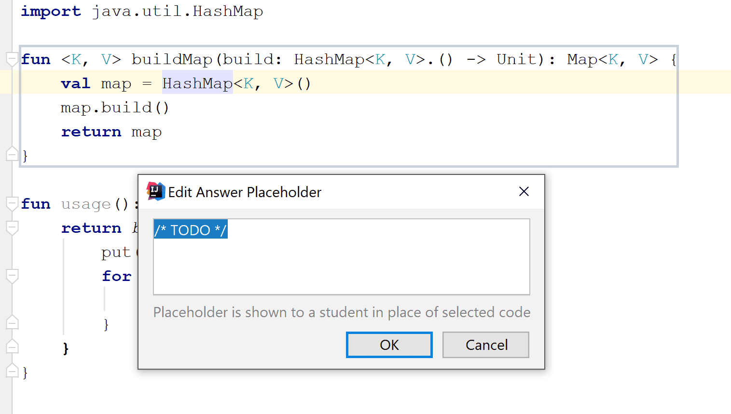This screenshot has height=414, width=731.
Task: Click the highlighted HashMap constructor call
Action: [x=197, y=83]
